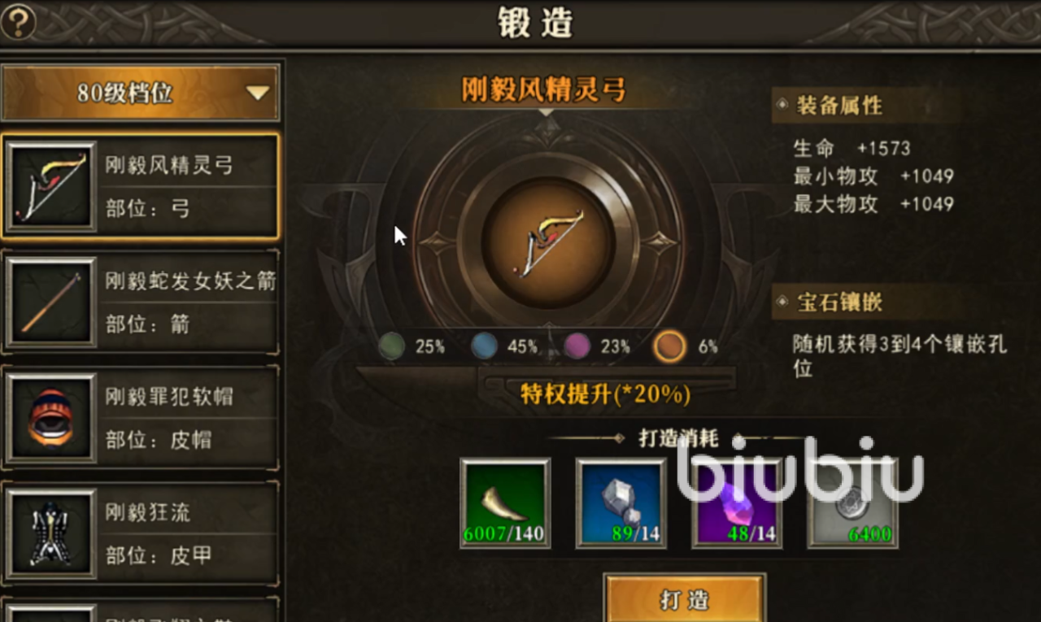Viewport: 1041px width, 622px height.
Task: Click the ore material icon 89/14
Action: click(621, 502)
